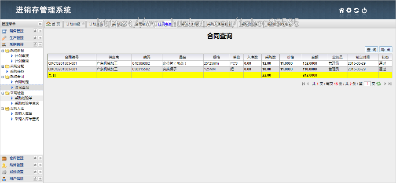Open 采购检验单查询 in the sidebar tree
Image resolution: width=396 pixels, height=183 pixels.
[27, 103]
